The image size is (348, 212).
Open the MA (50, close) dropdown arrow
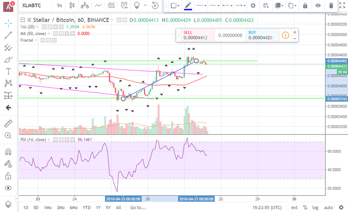[48, 34]
